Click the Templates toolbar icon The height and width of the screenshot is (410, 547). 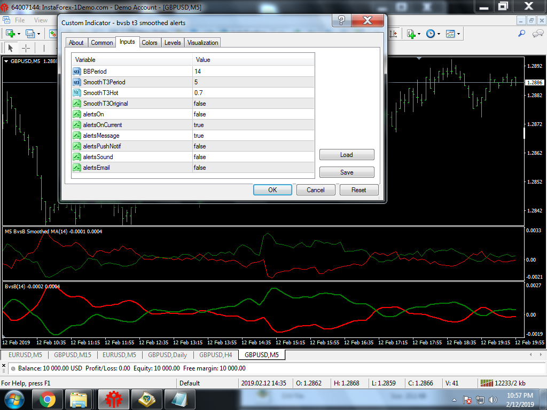coord(450,34)
